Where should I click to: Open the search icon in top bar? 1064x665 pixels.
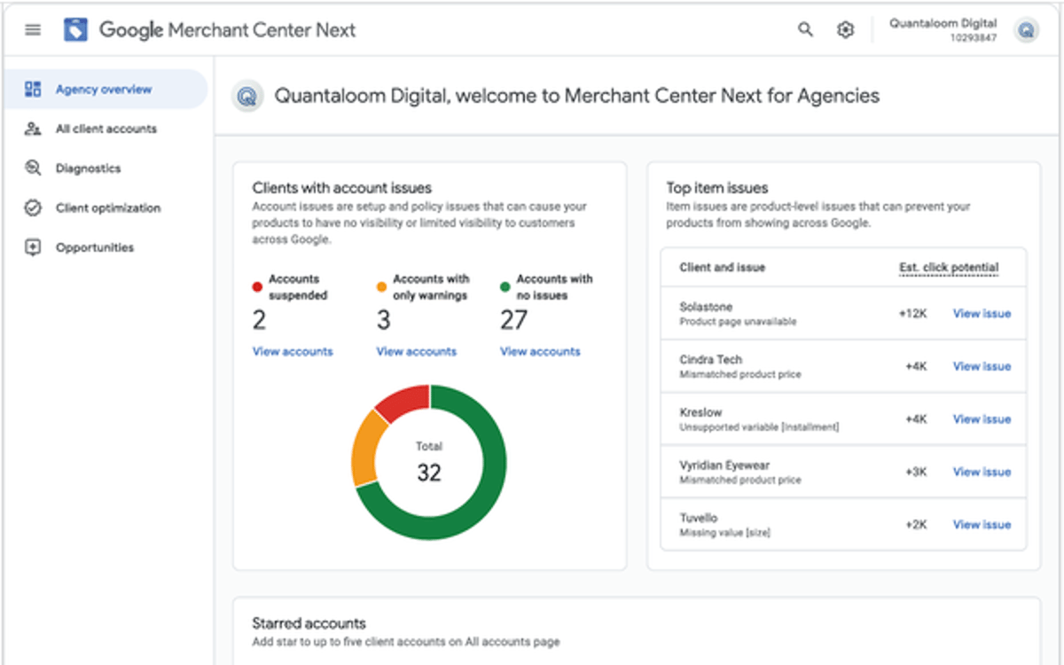(804, 29)
